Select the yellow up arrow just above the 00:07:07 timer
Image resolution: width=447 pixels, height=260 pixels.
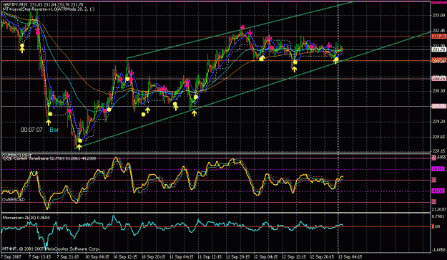click(49, 122)
